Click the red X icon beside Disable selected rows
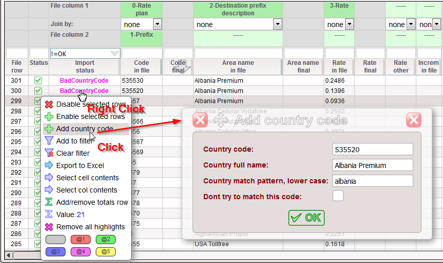 tap(49, 105)
